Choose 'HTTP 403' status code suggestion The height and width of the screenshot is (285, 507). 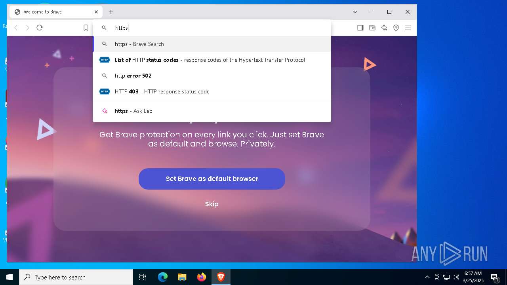[x=212, y=91]
